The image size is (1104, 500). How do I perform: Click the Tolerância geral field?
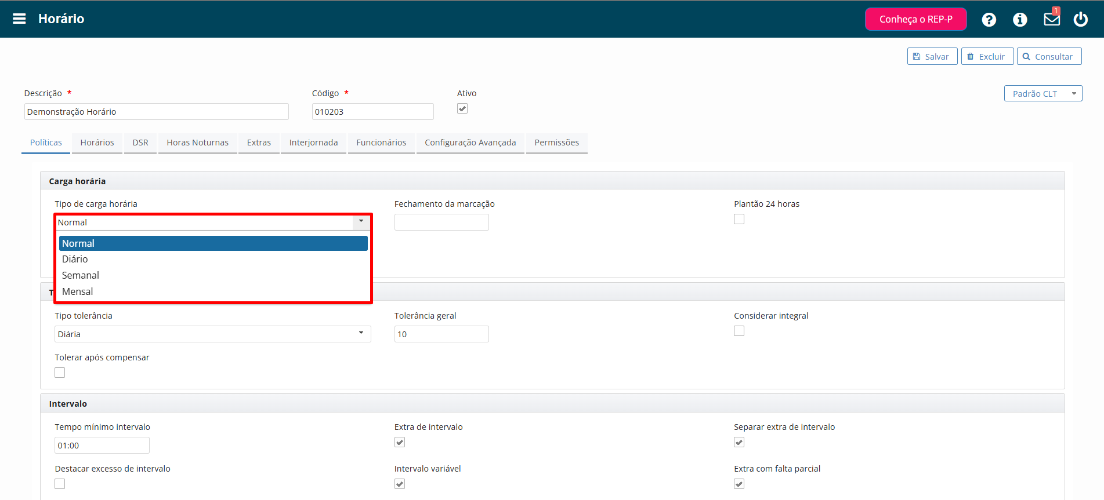pyautogui.click(x=441, y=334)
